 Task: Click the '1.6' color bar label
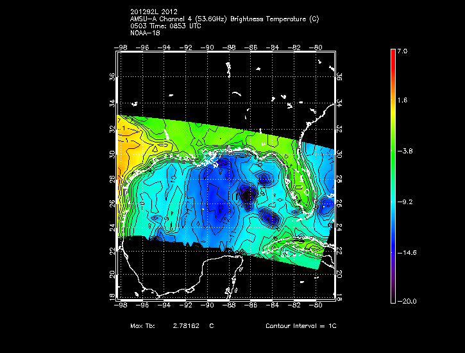click(402, 100)
